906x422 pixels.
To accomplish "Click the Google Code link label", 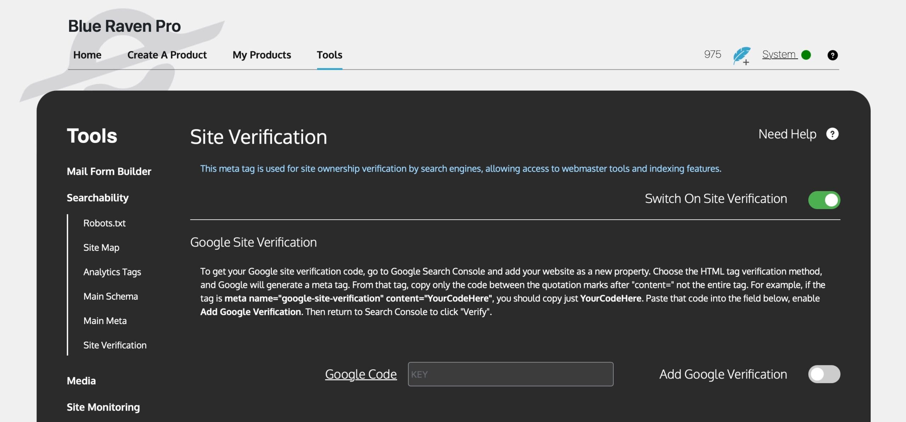I will 361,374.
